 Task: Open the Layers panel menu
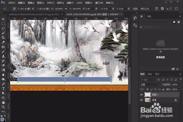click(180, 74)
